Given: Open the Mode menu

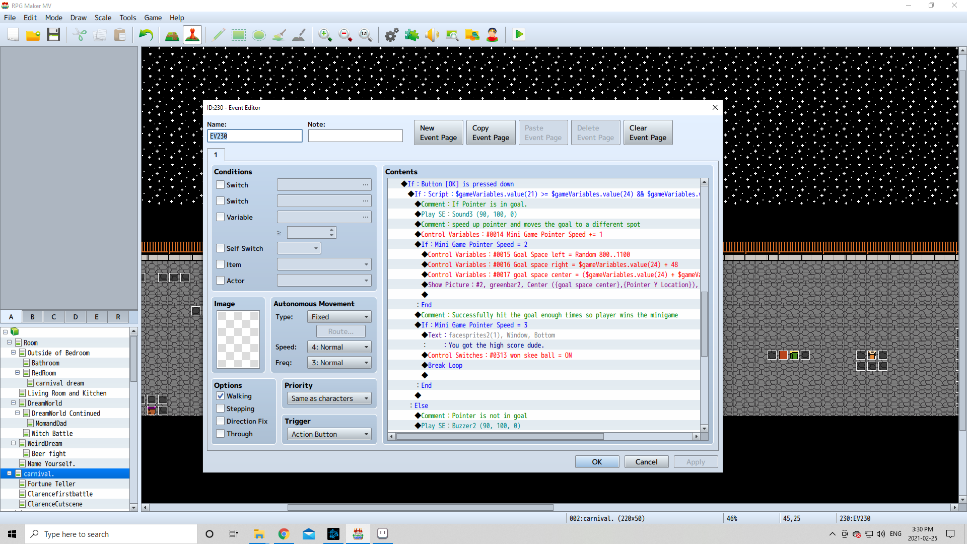Looking at the screenshot, I should click(54, 18).
